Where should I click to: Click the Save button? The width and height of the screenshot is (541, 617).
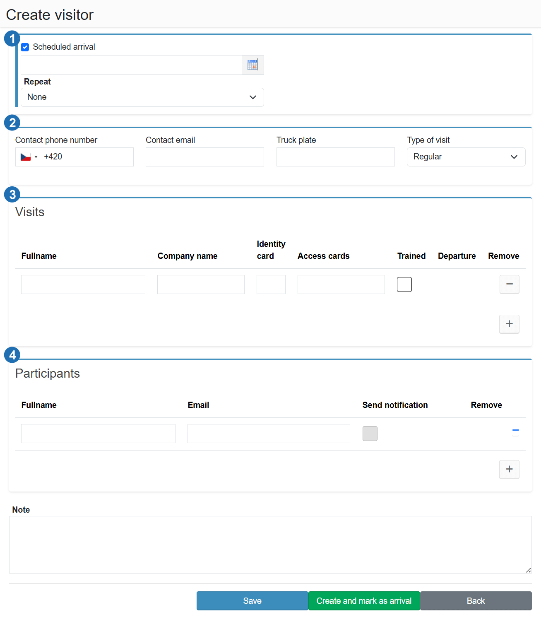pos(252,601)
